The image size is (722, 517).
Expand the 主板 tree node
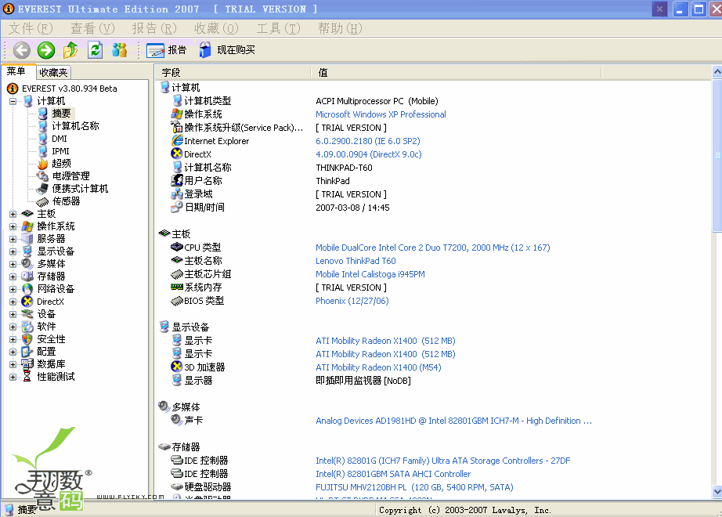pyautogui.click(x=13, y=214)
